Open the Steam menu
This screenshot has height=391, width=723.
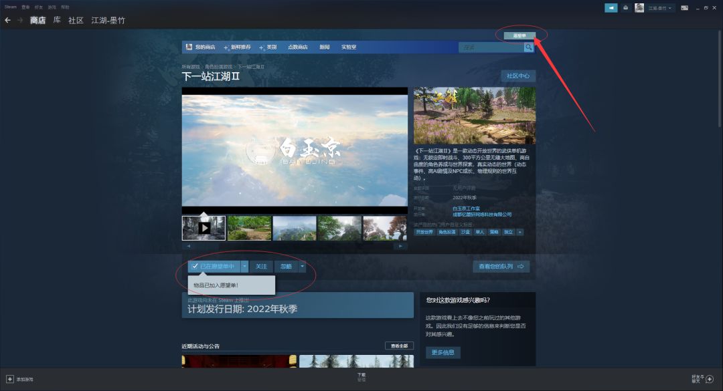click(x=10, y=7)
